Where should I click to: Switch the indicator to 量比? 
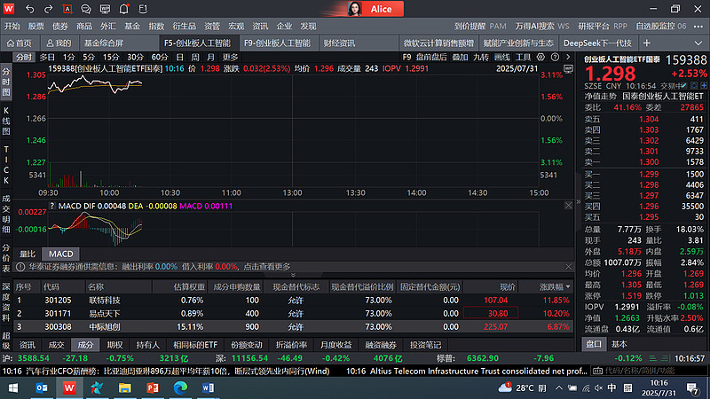point(28,254)
